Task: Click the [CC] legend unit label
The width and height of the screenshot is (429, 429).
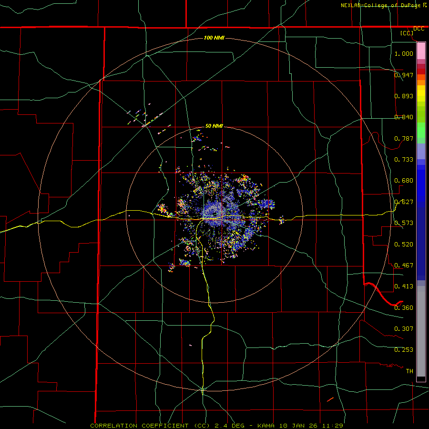Action: (x=407, y=33)
